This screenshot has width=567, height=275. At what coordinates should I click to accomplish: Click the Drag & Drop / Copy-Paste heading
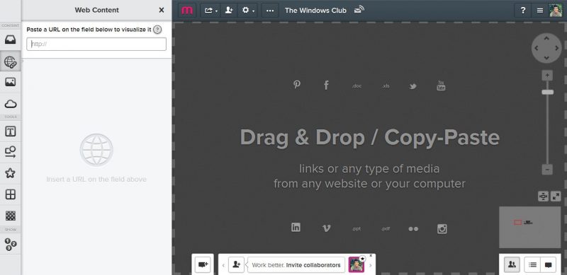coord(369,137)
